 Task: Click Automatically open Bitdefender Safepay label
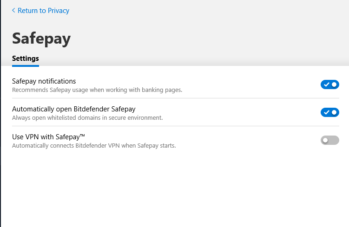click(x=73, y=109)
